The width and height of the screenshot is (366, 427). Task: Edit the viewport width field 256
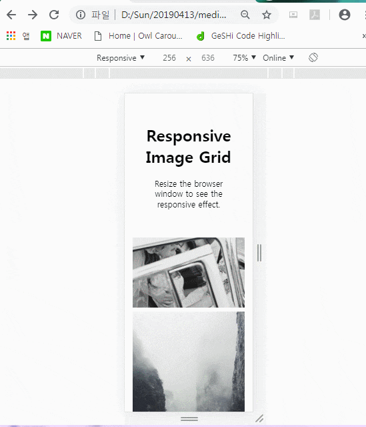click(x=169, y=58)
